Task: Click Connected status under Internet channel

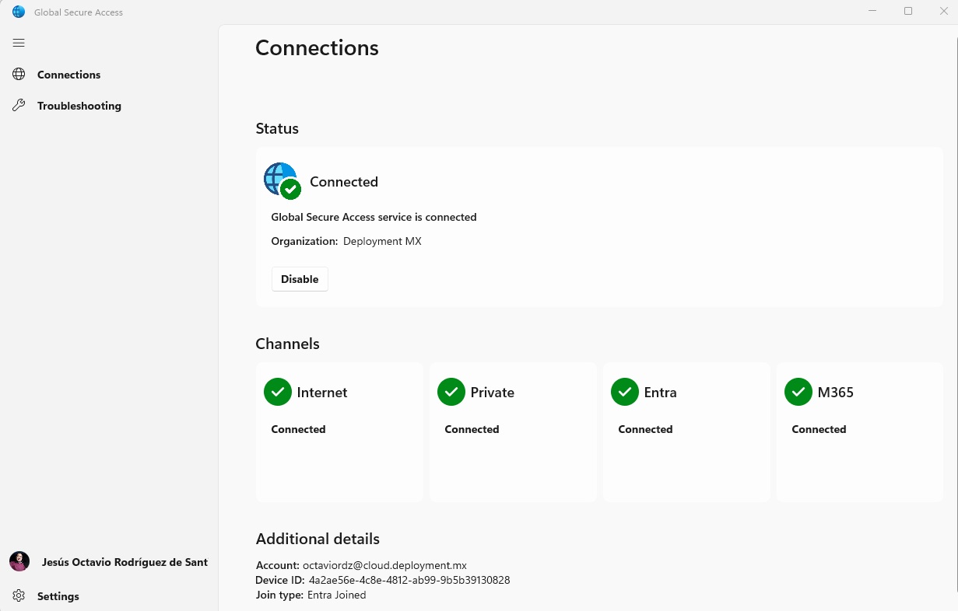Action: 298,429
